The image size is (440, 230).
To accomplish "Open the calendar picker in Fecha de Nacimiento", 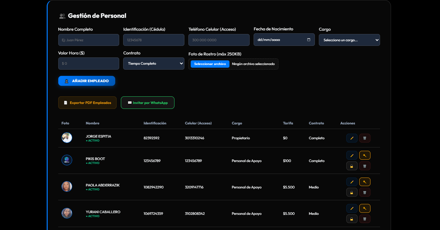I will point(309,40).
